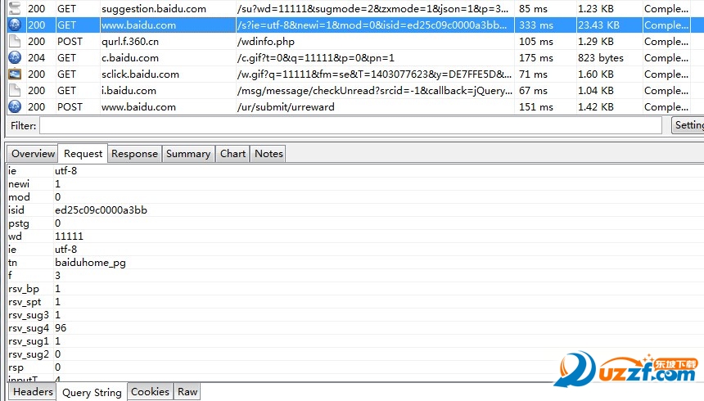Select the Query String sub-tab
The width and height of the screenshot is (704, 401).
92,392
